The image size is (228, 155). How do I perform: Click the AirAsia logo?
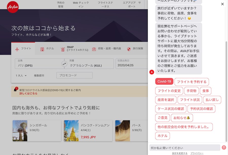(x=13, y=7)
